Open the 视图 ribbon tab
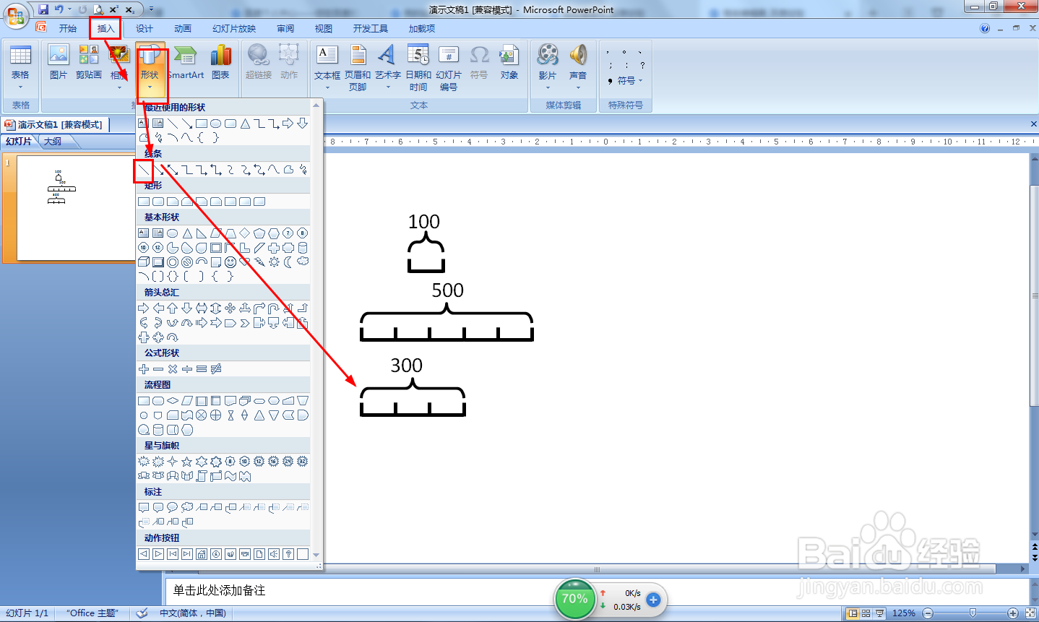This screenshot has width=1039, height=622. pos(324,28)
